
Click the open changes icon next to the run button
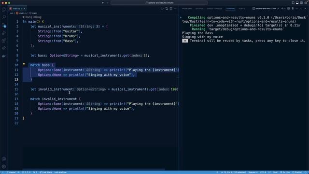(167, 9)
